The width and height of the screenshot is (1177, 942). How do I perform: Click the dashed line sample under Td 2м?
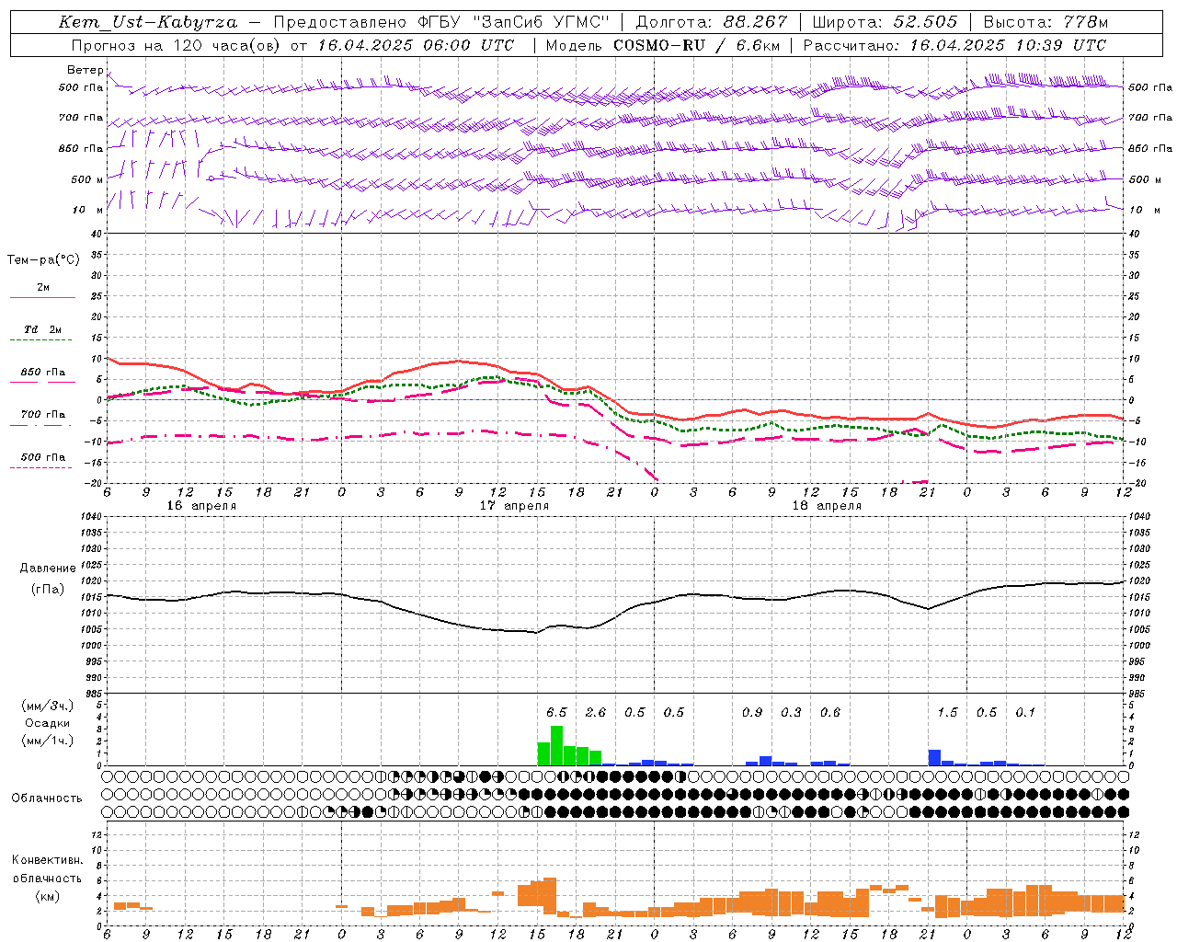click(x=40, y=340)
